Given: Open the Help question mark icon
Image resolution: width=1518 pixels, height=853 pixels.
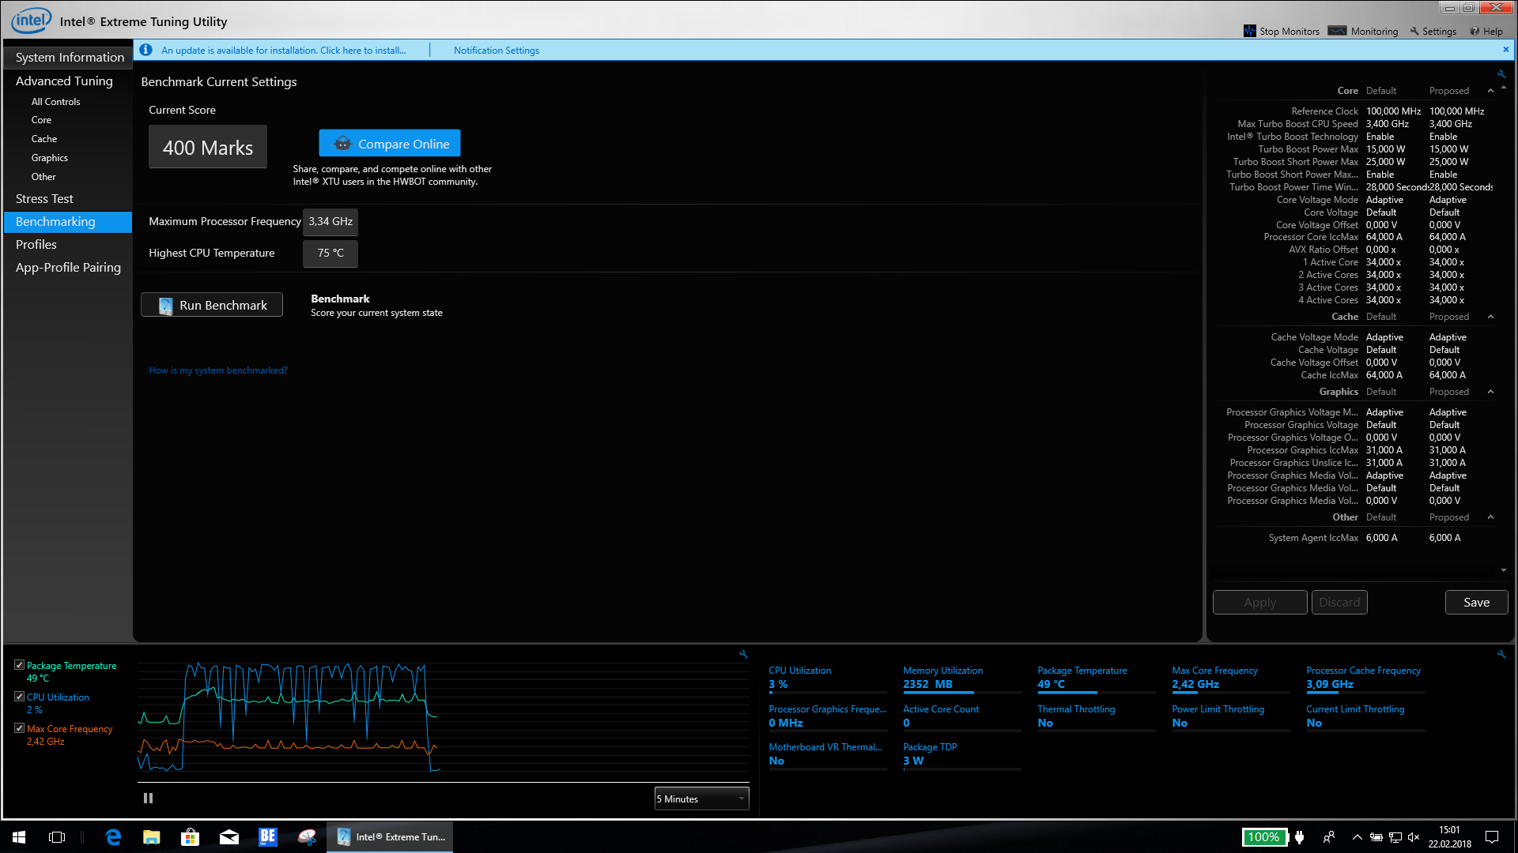Looking at the screenshot, I should 1475,31.
